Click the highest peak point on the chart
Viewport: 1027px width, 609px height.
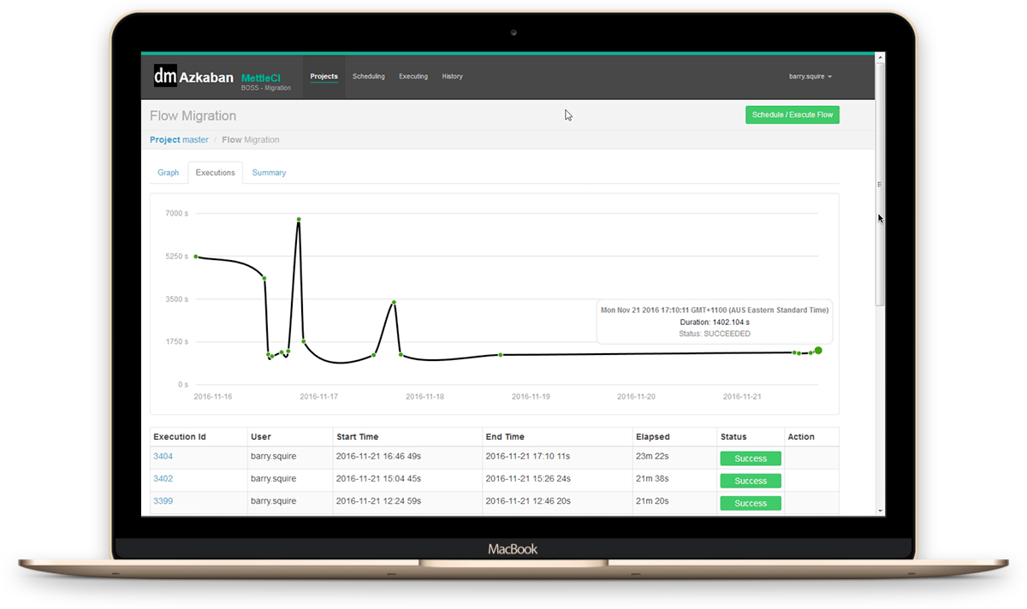point(299,220)
